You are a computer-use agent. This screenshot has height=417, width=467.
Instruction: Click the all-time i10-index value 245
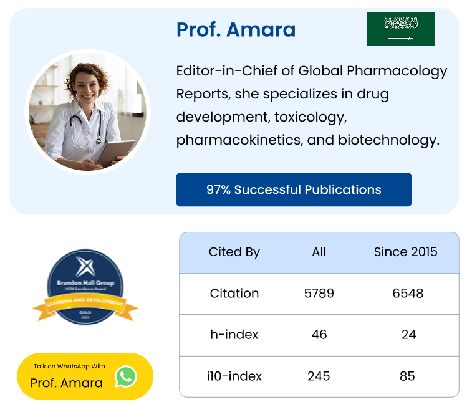point(319,376)
